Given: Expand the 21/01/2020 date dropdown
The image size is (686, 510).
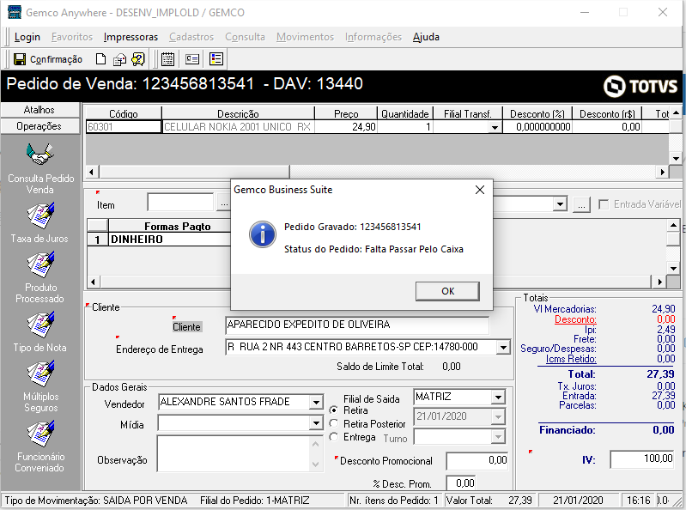Looking at the screenshot, I should pos(498,416).
